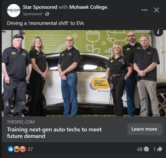The width and height of the screenshot is (166, 158).
Task: Click the Haha laughing reaction icon
Action: click(17, 149)
